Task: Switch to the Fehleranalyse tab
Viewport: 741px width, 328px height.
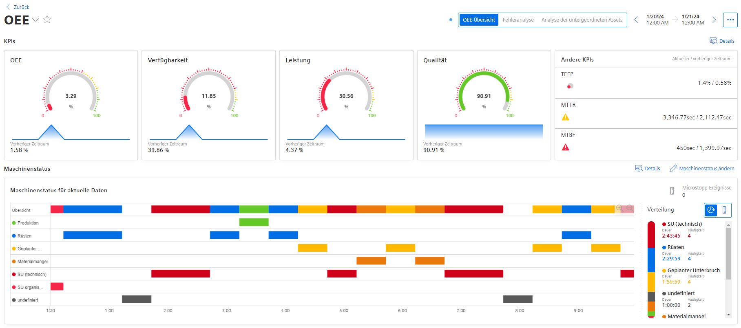Action: tap(518, 20)
